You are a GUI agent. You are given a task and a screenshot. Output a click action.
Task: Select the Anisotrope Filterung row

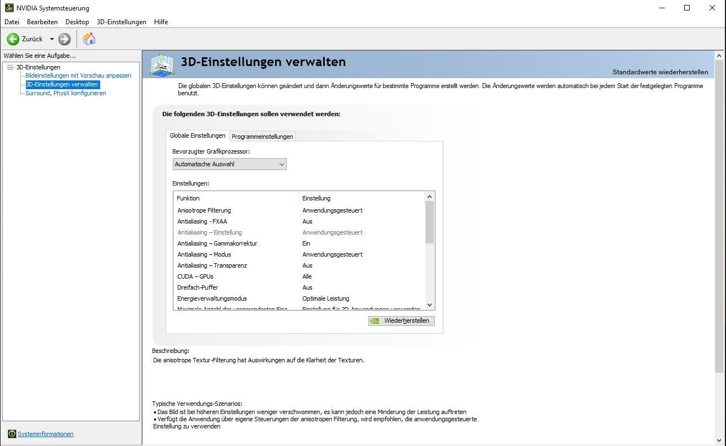coord(299,210)
